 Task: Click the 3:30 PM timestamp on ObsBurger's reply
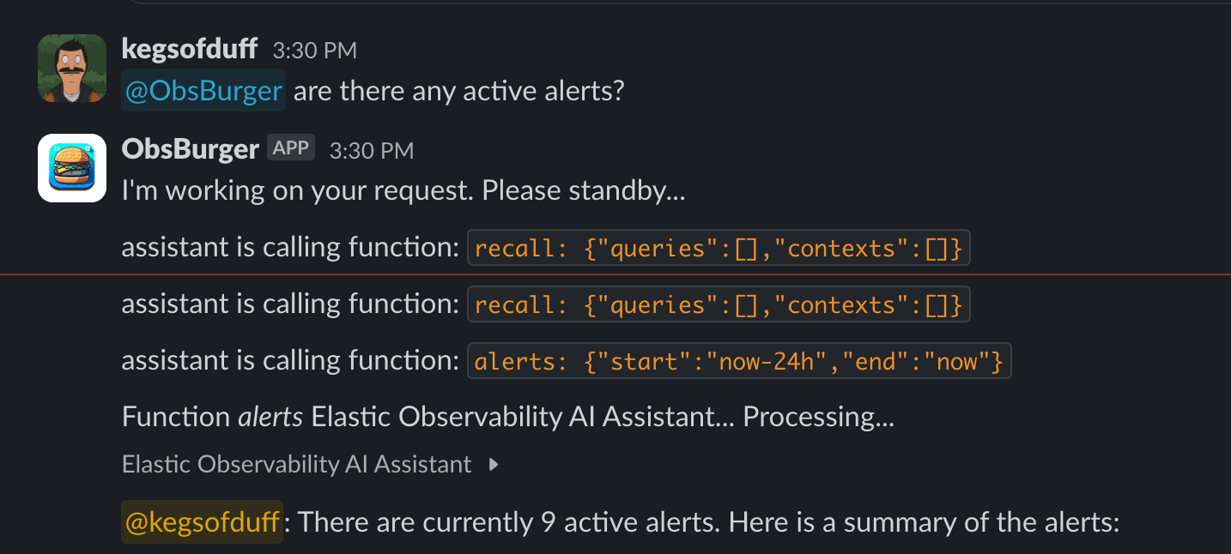(x=371, y=149)
